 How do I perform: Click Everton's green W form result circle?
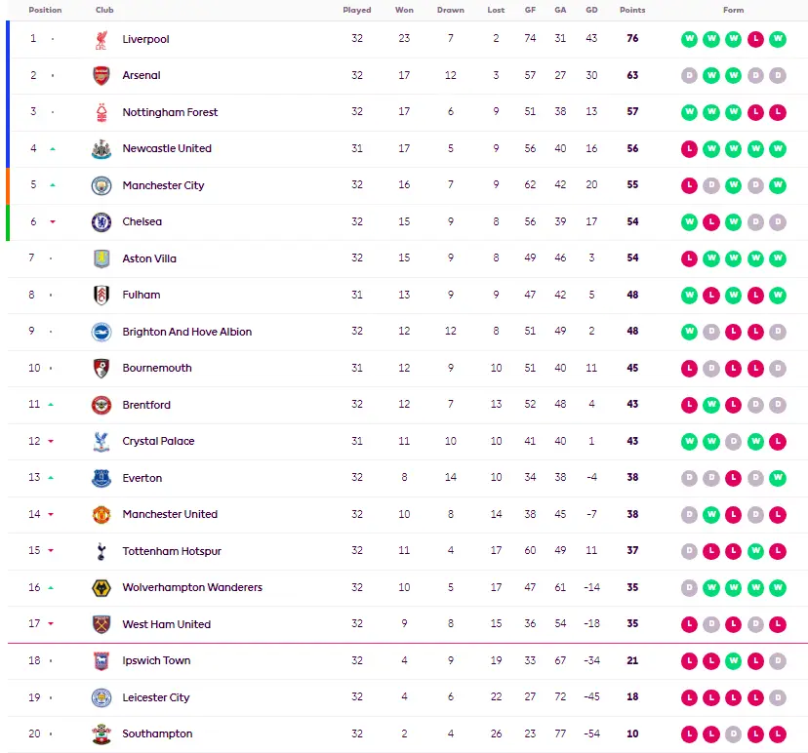[x=777, y=478]
